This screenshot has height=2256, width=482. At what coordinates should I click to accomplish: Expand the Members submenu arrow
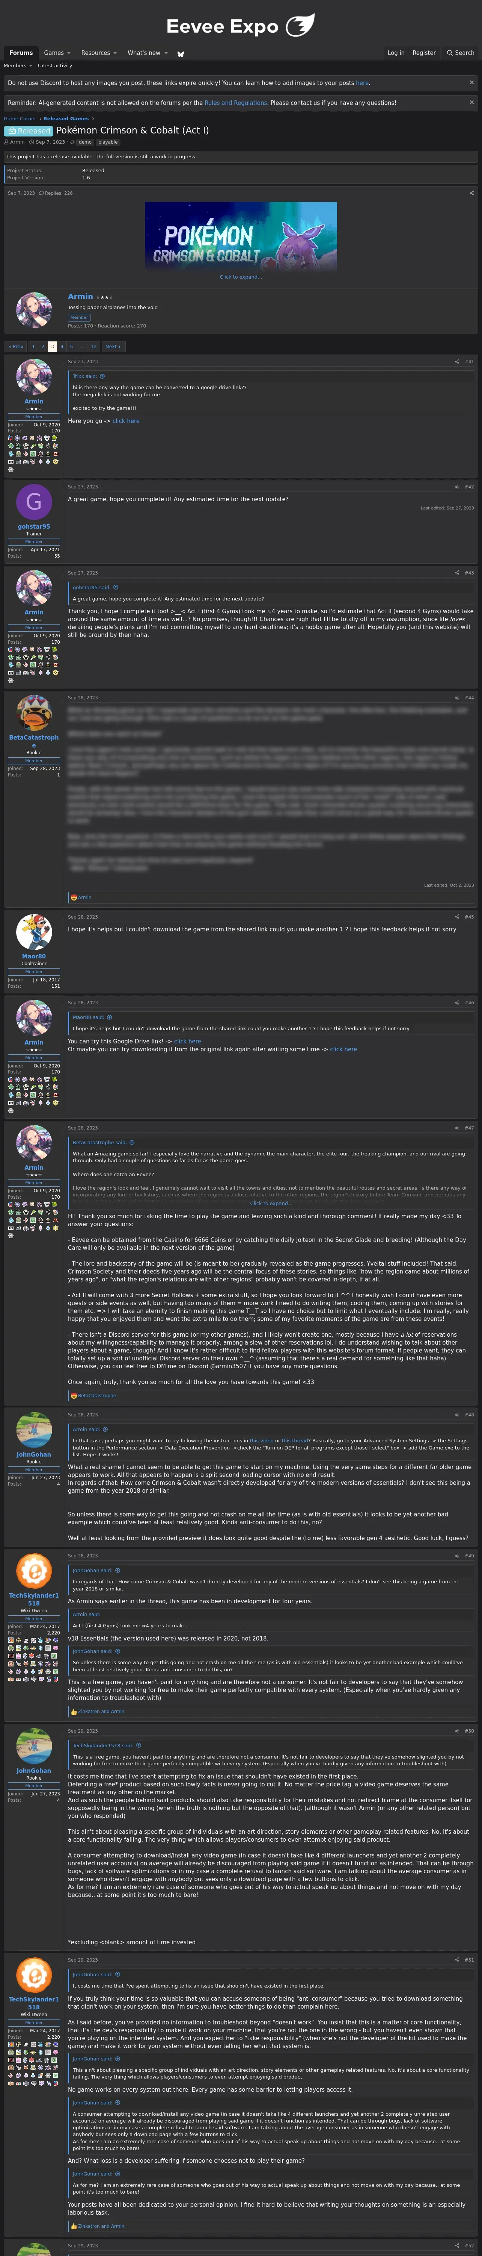(31, 66)
